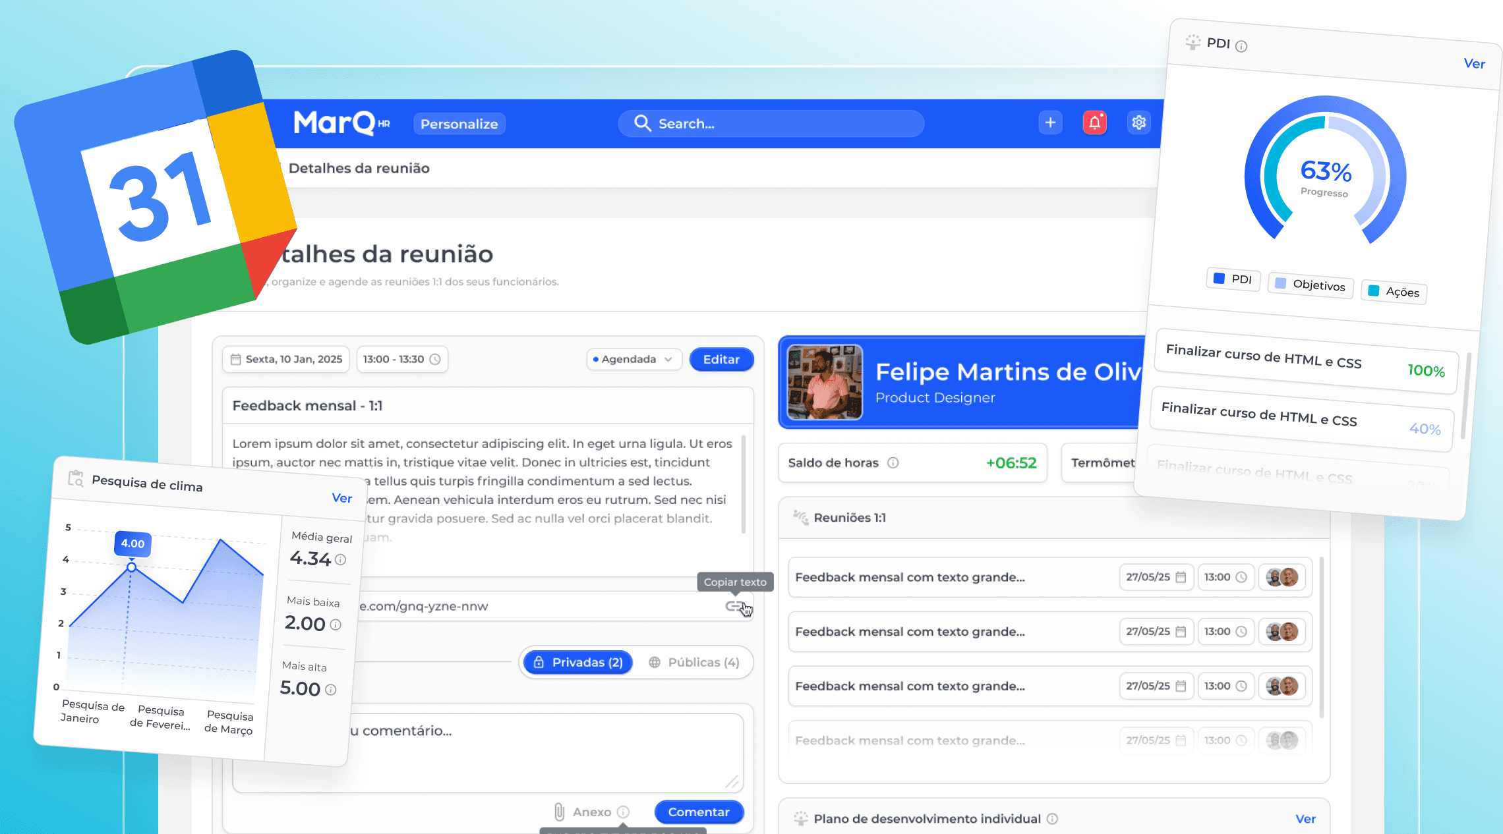Viewport: 1503px width, 834px height.
Task: Open the Agendada status dropdown
Action: click(x=634, y=359)
